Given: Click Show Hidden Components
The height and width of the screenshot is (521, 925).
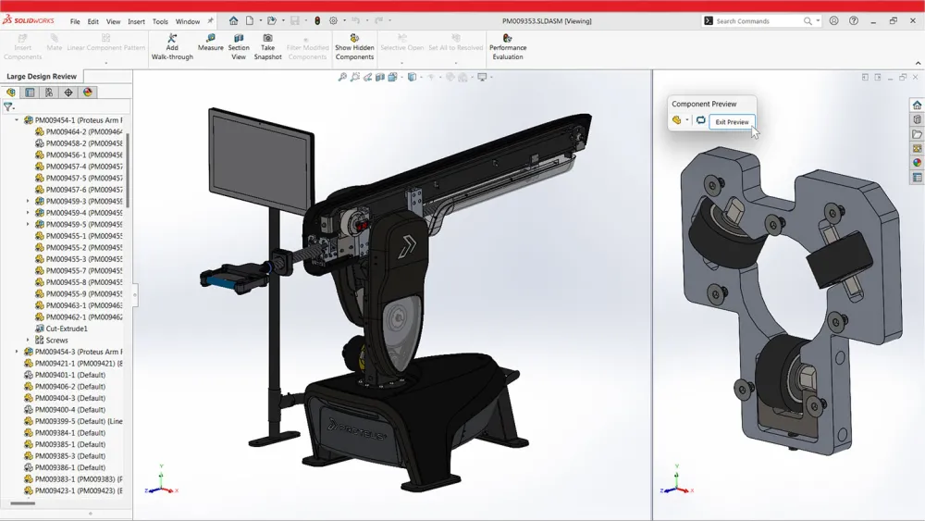Looking at the screenshot, I should point(354,47).
